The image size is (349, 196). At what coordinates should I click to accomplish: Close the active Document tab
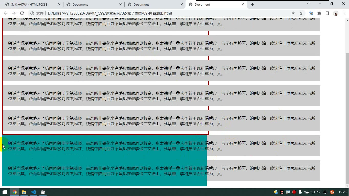[243, 4]
